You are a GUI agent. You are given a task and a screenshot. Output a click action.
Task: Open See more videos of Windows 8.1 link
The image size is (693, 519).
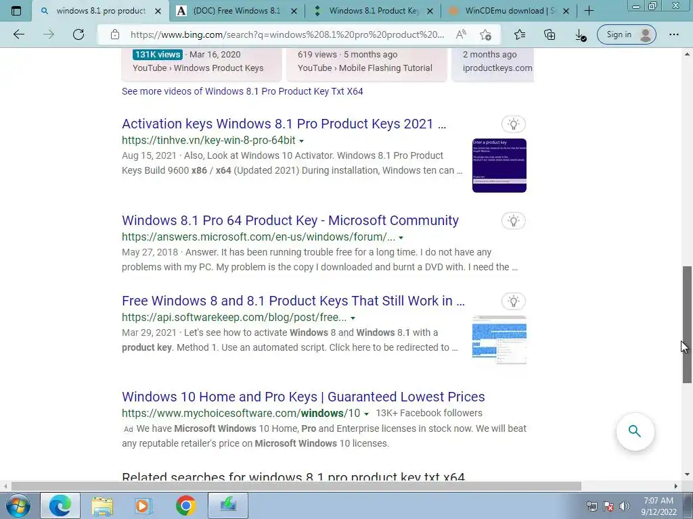(x=242, y=91)
